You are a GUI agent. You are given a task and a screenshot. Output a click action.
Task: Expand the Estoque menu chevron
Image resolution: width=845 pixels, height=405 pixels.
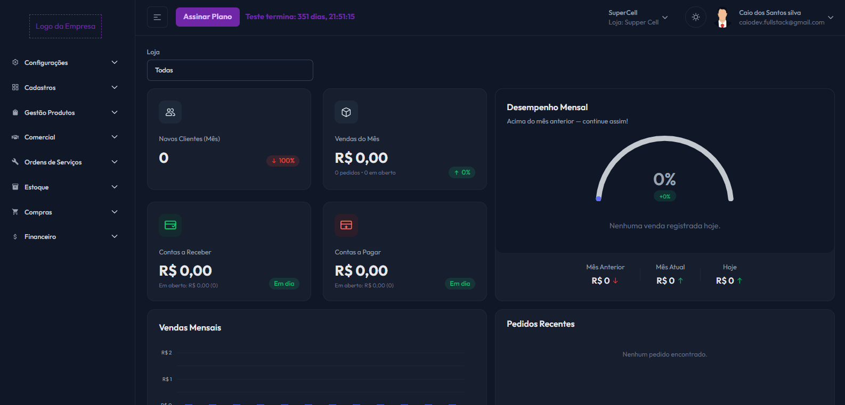115,187
